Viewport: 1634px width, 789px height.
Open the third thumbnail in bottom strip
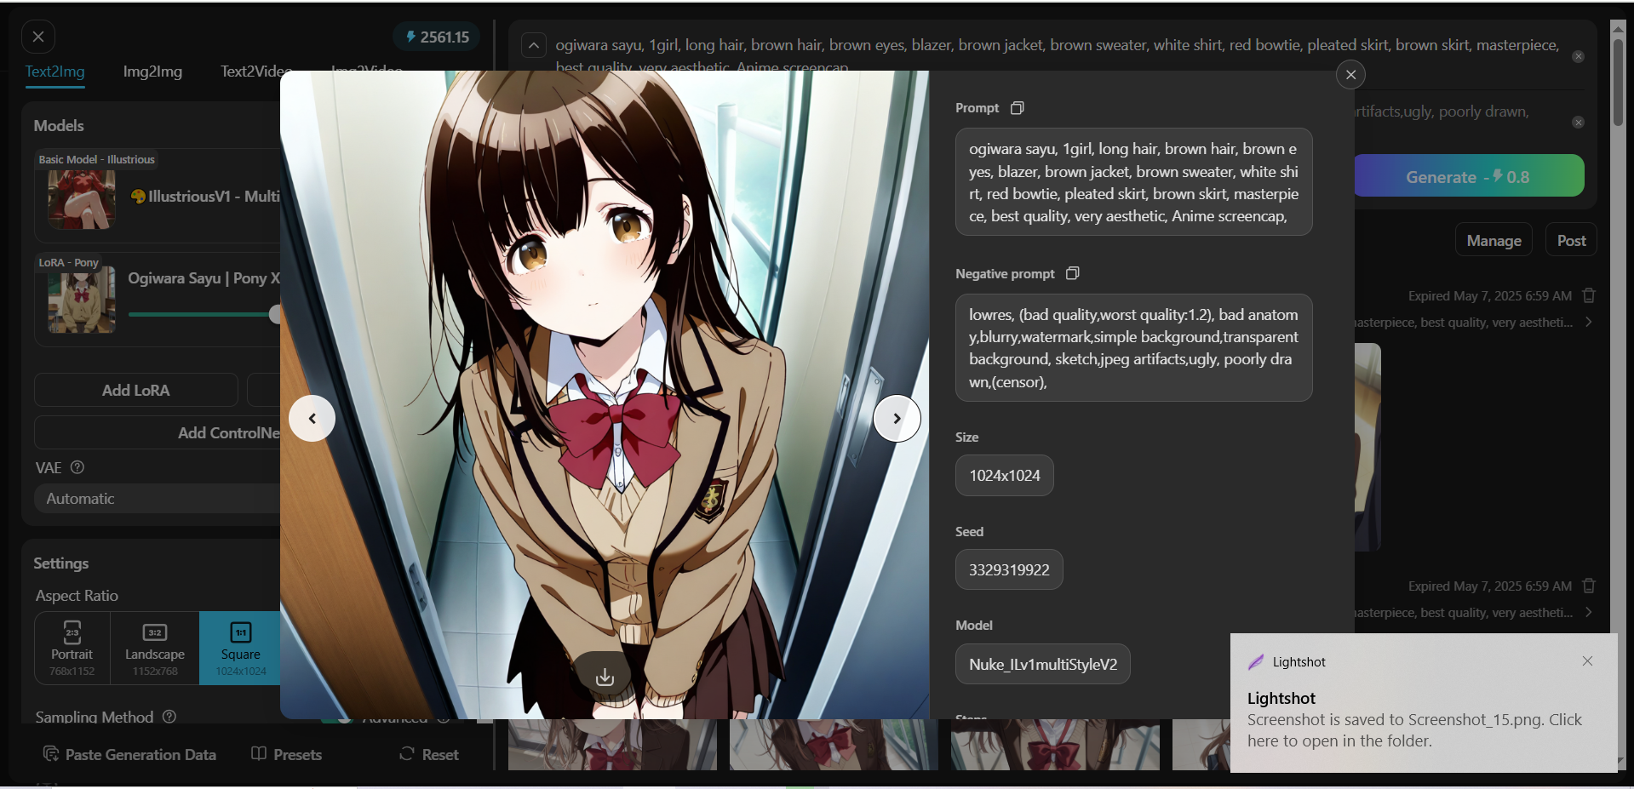(1055, 745)
